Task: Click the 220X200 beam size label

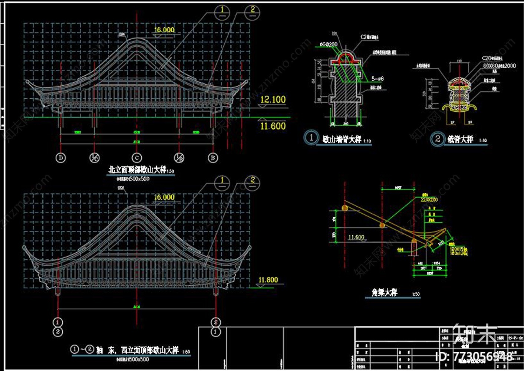Action: tap(429, 199)
